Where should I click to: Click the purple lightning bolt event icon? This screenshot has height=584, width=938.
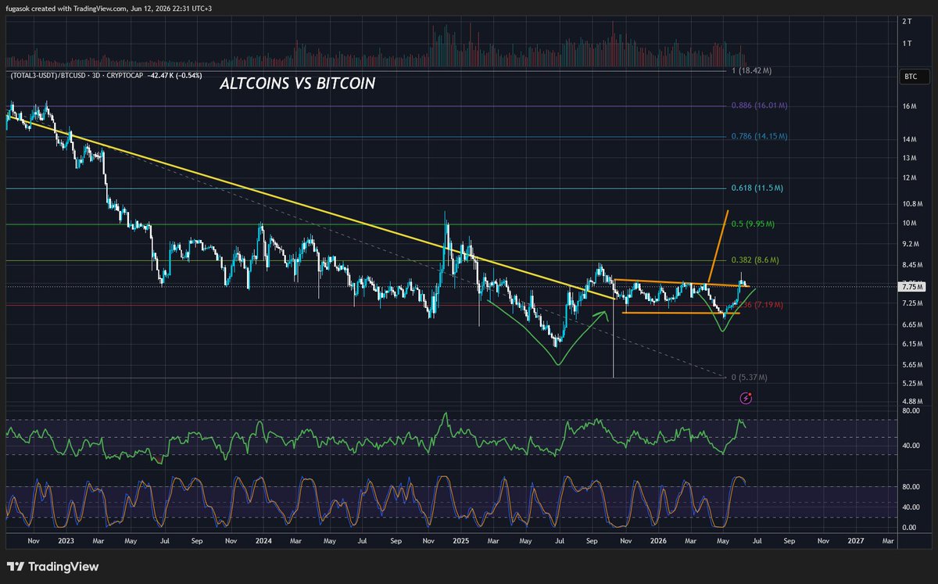pos(746,398)
